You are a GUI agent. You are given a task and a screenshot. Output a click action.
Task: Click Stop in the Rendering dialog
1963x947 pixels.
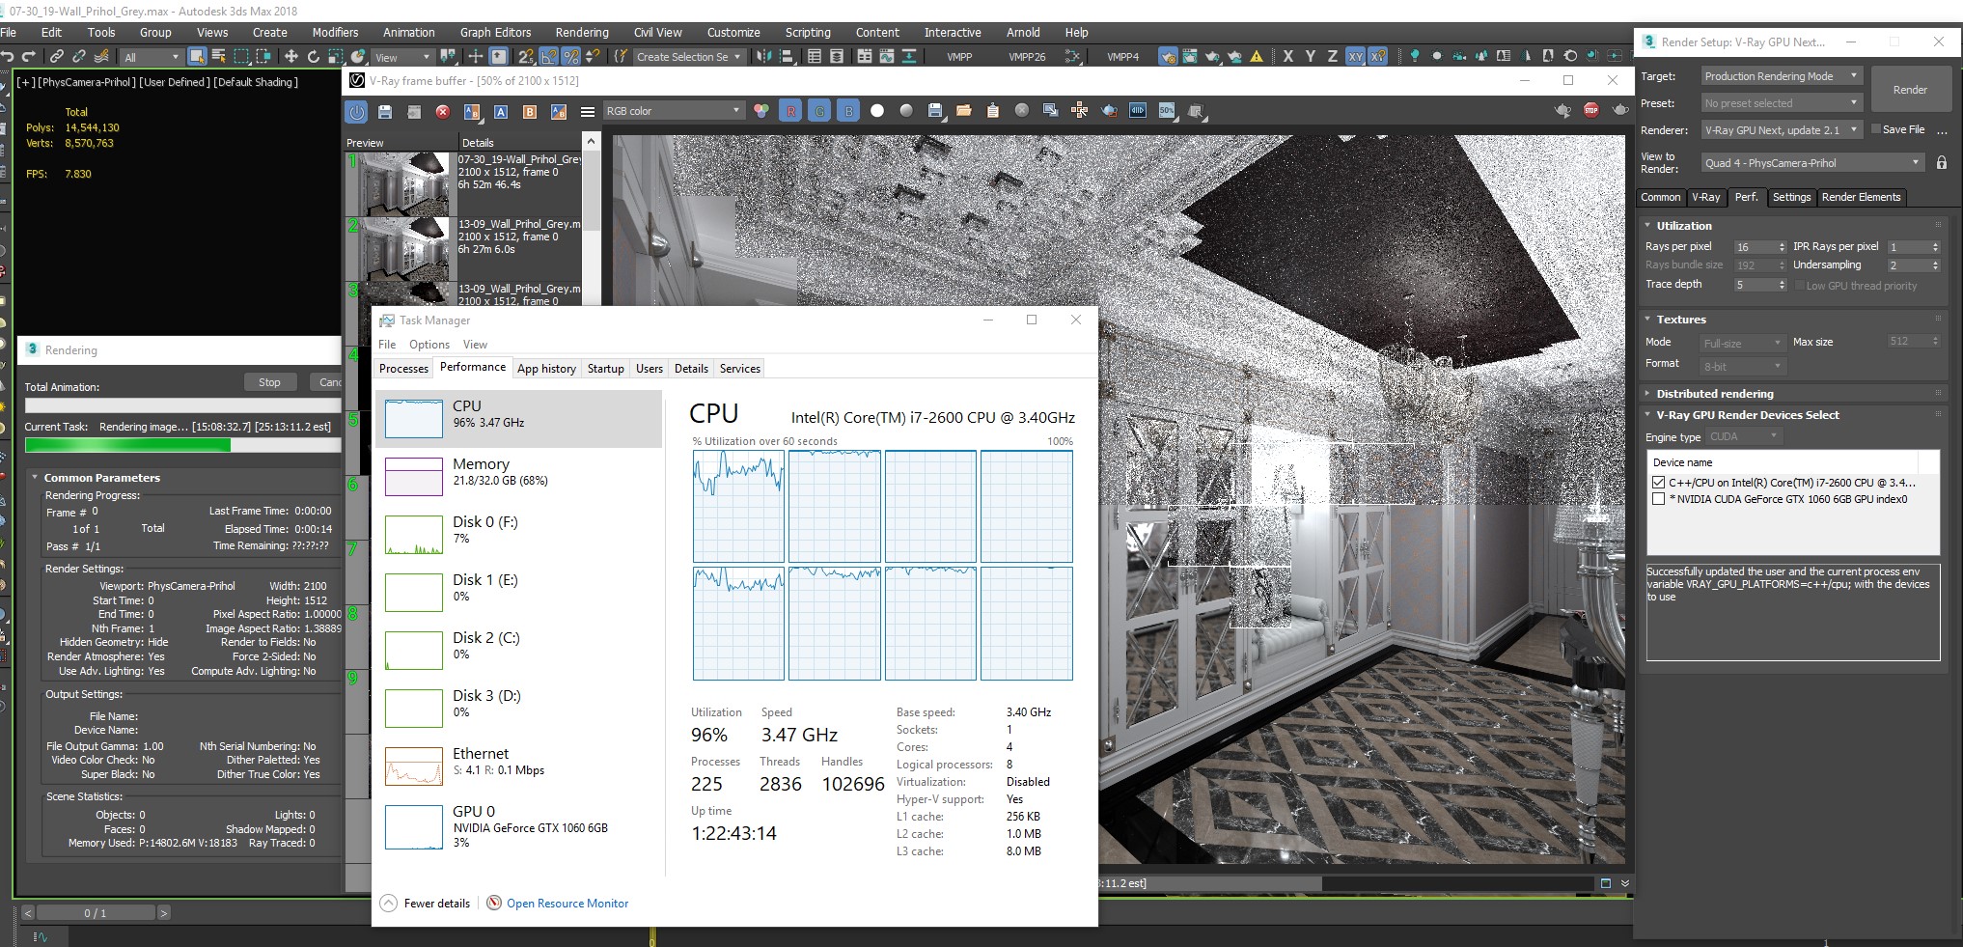click(x=269, y=382)
